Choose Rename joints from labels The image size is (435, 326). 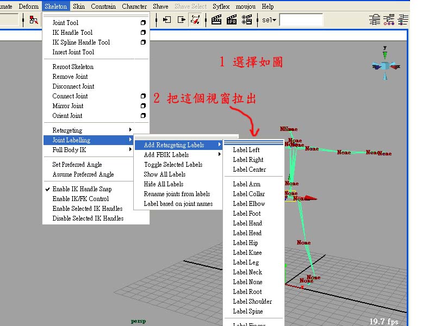[177, 194]
